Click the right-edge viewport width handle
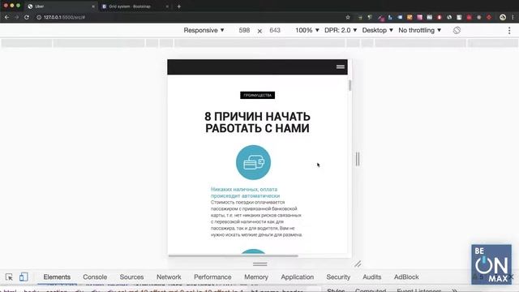The image size is (519, 292). pyautogui.click(x=358, y=159)
